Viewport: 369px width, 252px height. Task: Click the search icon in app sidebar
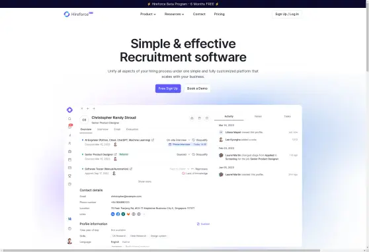[69, 119]
